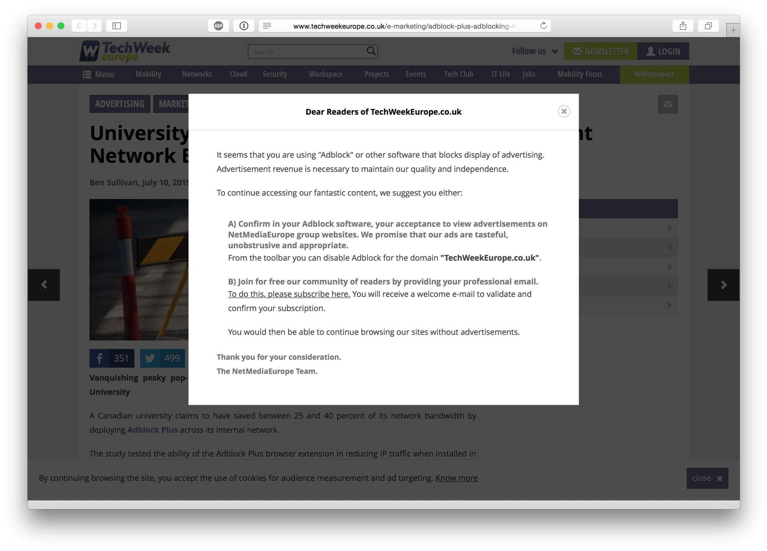Toggle the Safari sidebar button
767x551 pixels.
tap(116, 26)
